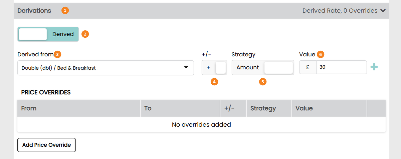Click the Add Price Override button

click(46, 145)
